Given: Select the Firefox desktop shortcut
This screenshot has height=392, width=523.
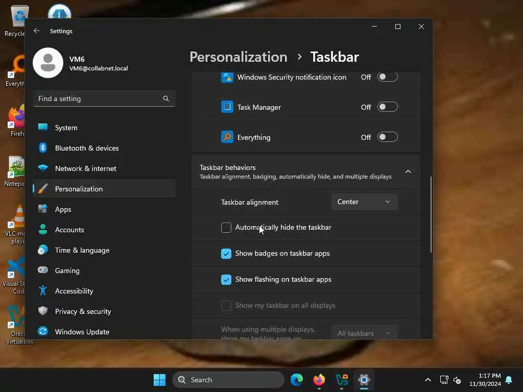Looking at the screenshot, I should tap(16, 120).
